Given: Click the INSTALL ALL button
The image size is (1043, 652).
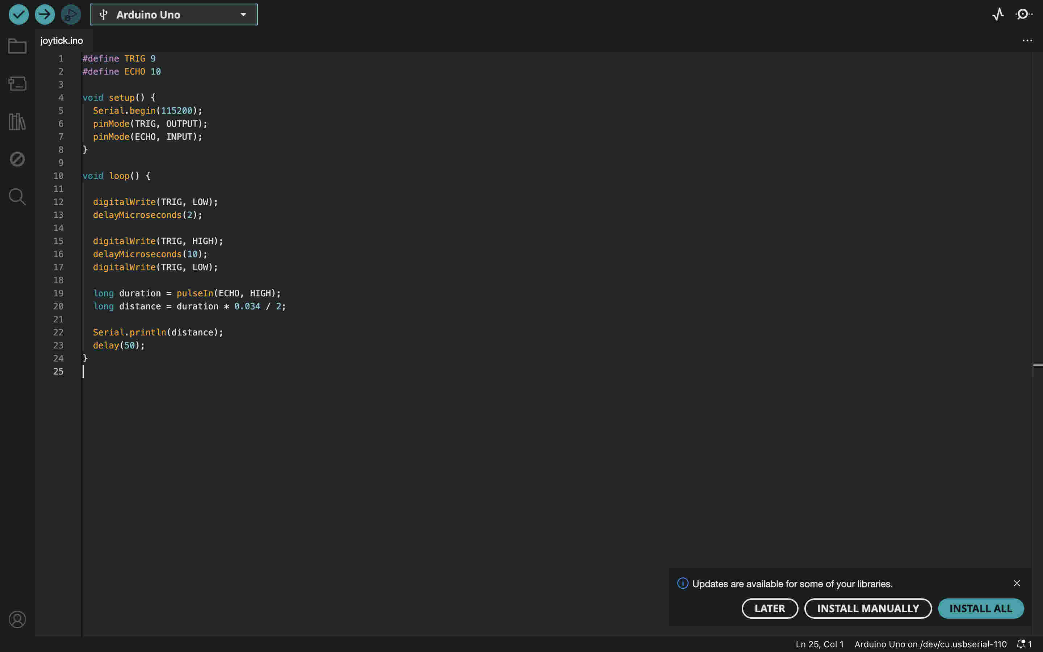Looking at the screenshot, I should click(x=980, y=608).
